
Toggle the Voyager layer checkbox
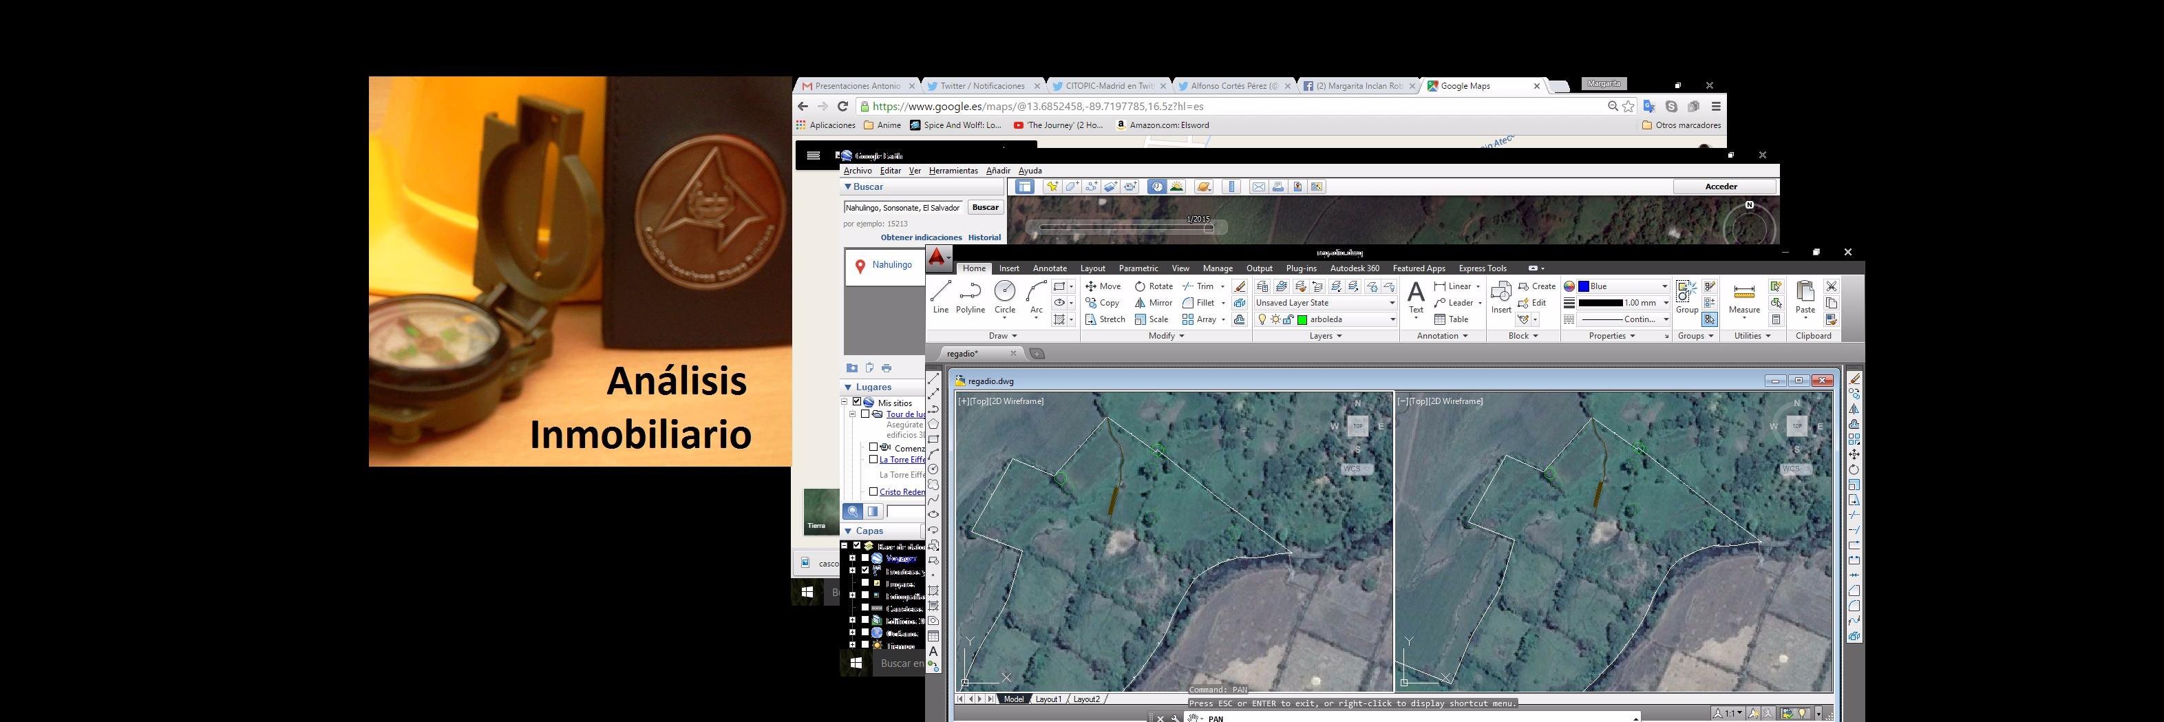(x=865, y=558)
